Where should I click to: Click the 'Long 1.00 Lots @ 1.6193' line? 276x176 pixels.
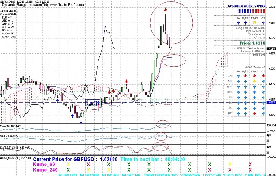click(x=250, y=28)
